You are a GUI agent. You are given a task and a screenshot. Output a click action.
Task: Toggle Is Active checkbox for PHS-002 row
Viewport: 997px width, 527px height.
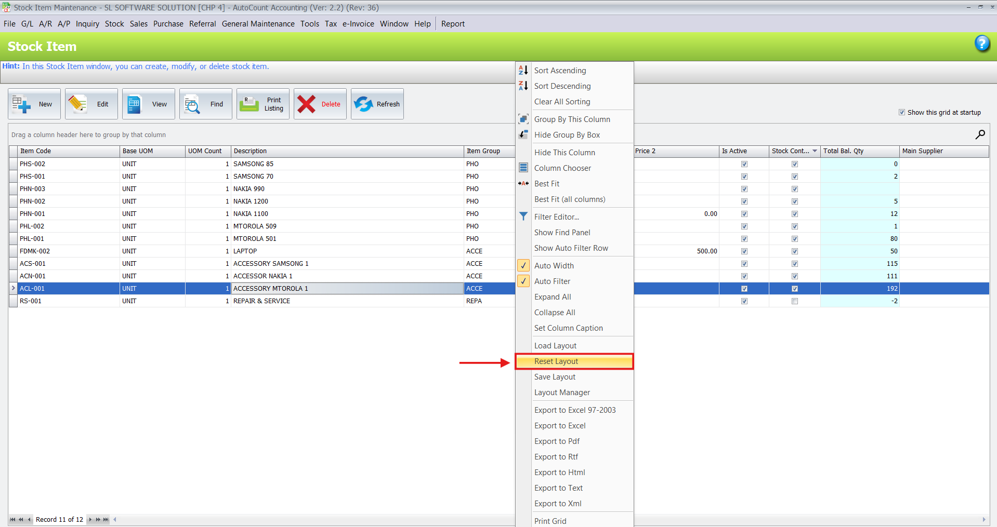coord(744,164)
